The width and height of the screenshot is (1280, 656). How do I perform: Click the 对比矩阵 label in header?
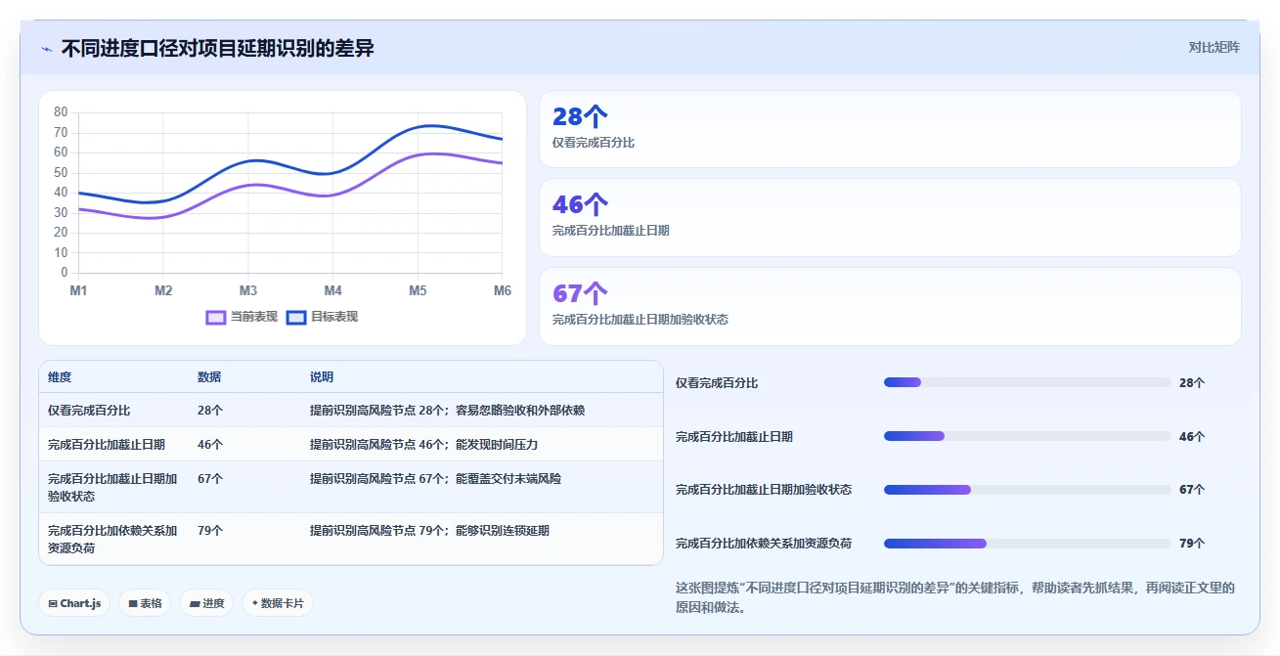point(1214,47)
